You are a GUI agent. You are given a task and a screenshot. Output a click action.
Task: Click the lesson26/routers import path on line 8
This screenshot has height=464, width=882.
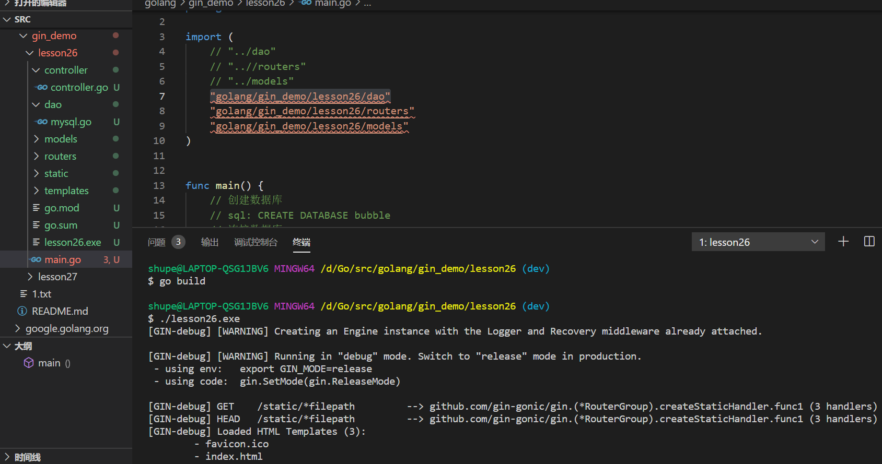(312, 111)
